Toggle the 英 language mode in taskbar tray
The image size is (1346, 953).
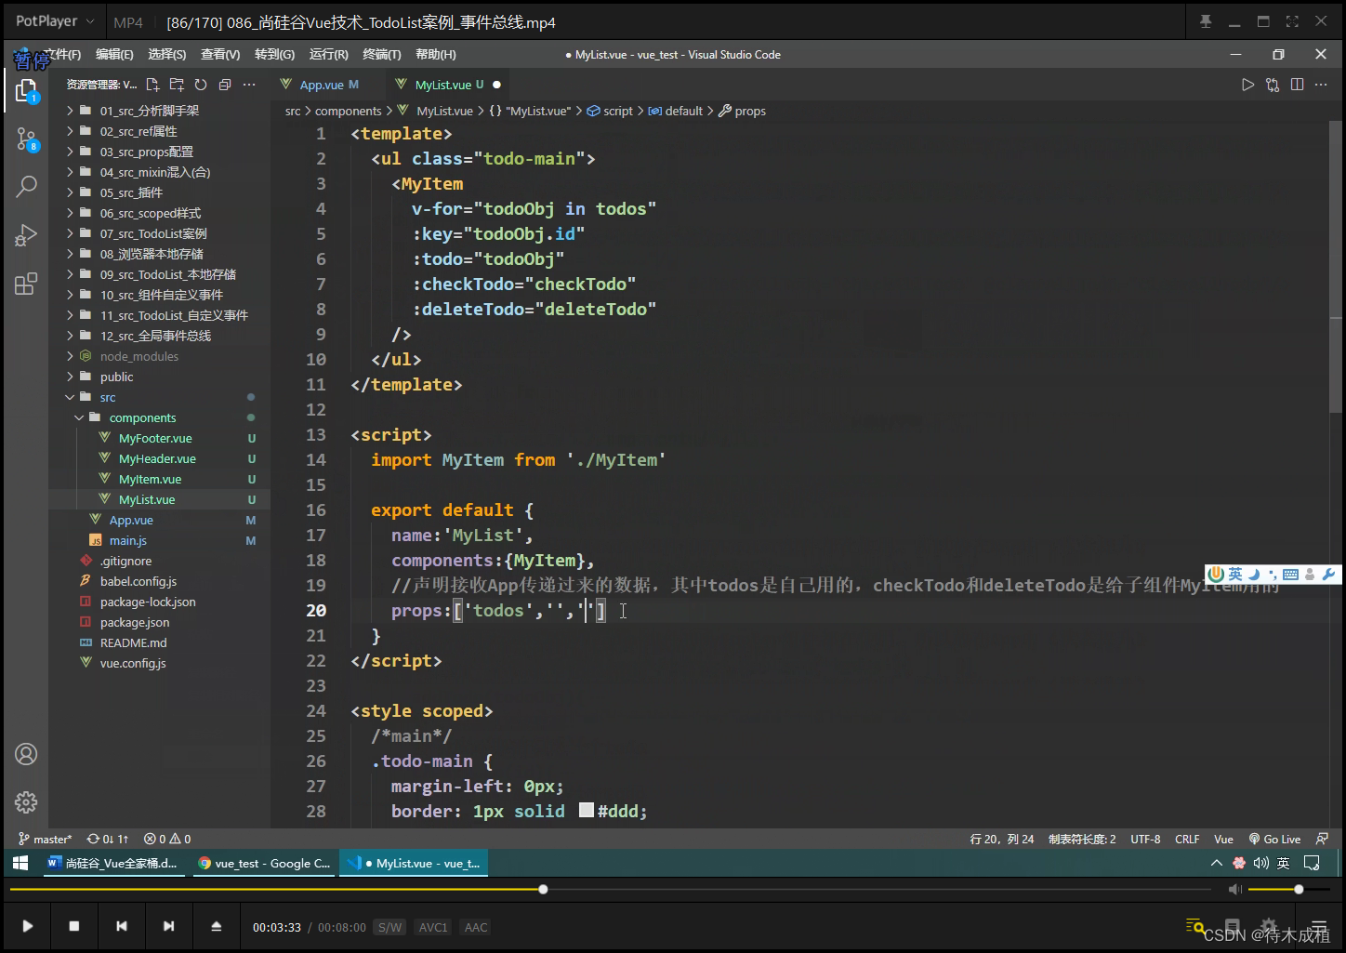point(1283,863)
